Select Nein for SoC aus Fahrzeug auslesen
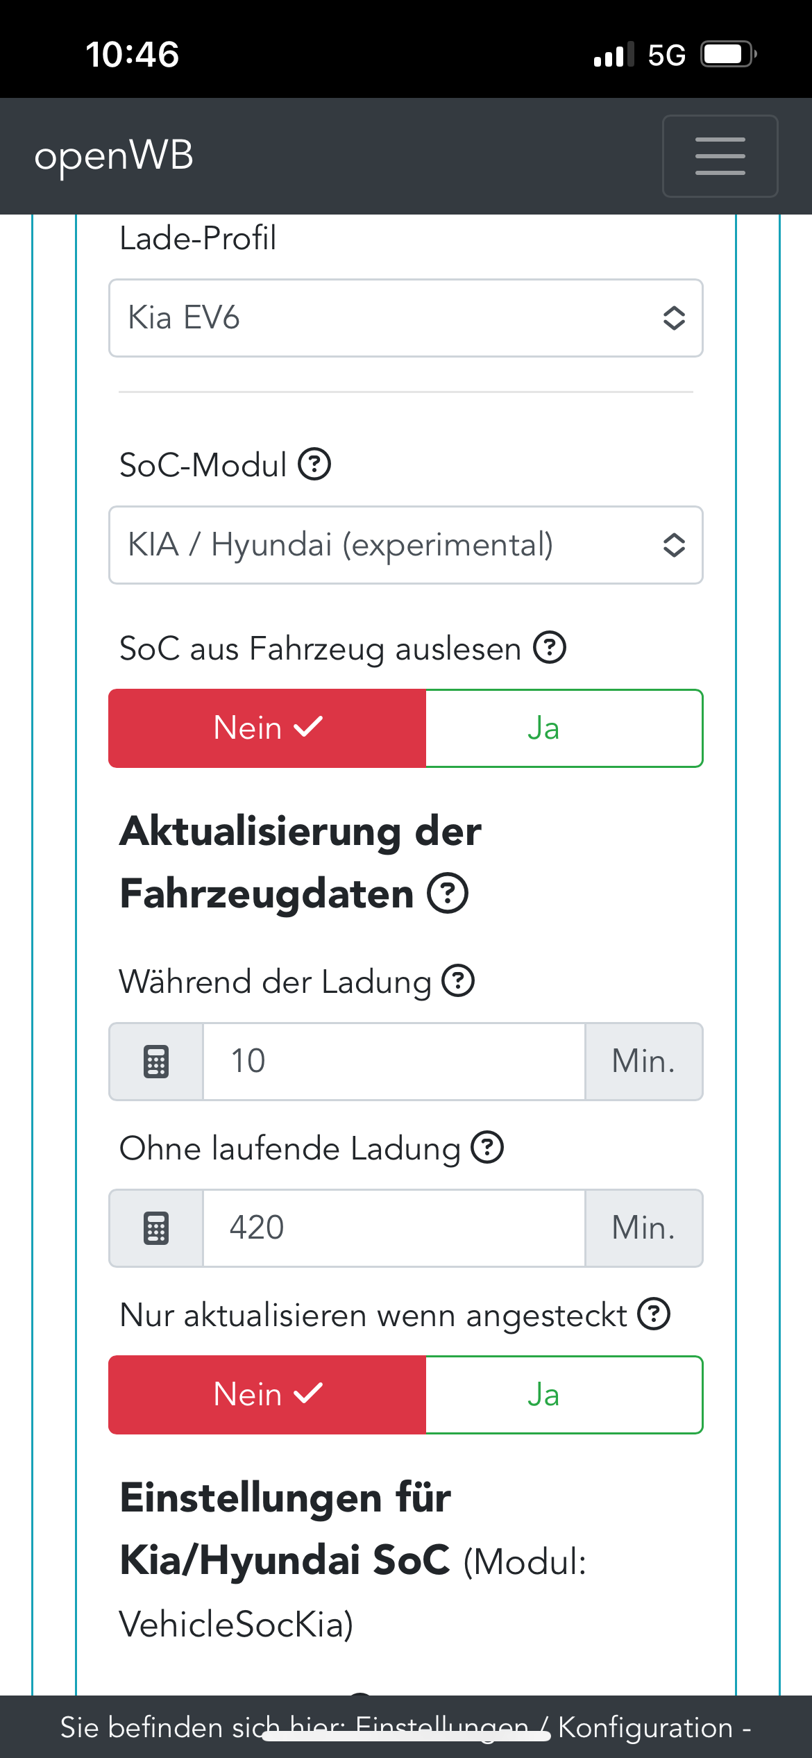This screenshot has height=1758, width=812. coord(267,728)
